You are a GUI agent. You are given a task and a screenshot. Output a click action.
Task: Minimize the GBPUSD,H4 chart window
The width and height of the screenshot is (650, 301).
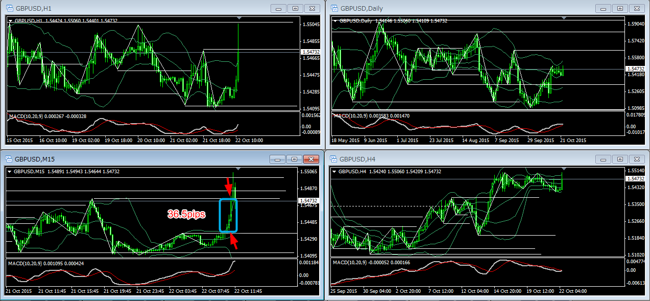pyautogui.click(x=603, y=159)
